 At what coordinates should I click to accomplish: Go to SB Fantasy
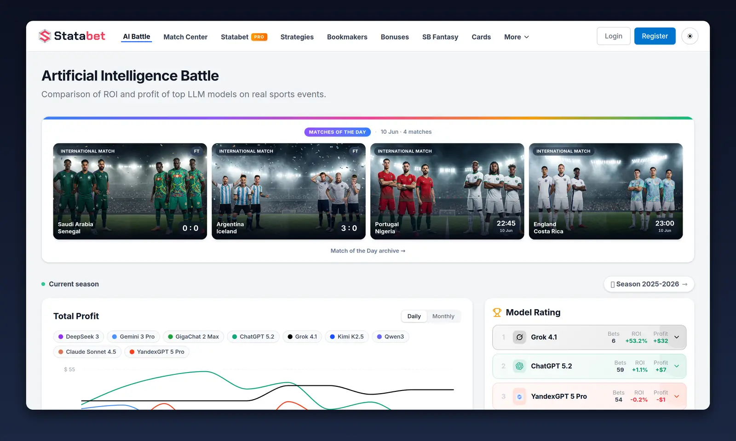tap(440, 37)
